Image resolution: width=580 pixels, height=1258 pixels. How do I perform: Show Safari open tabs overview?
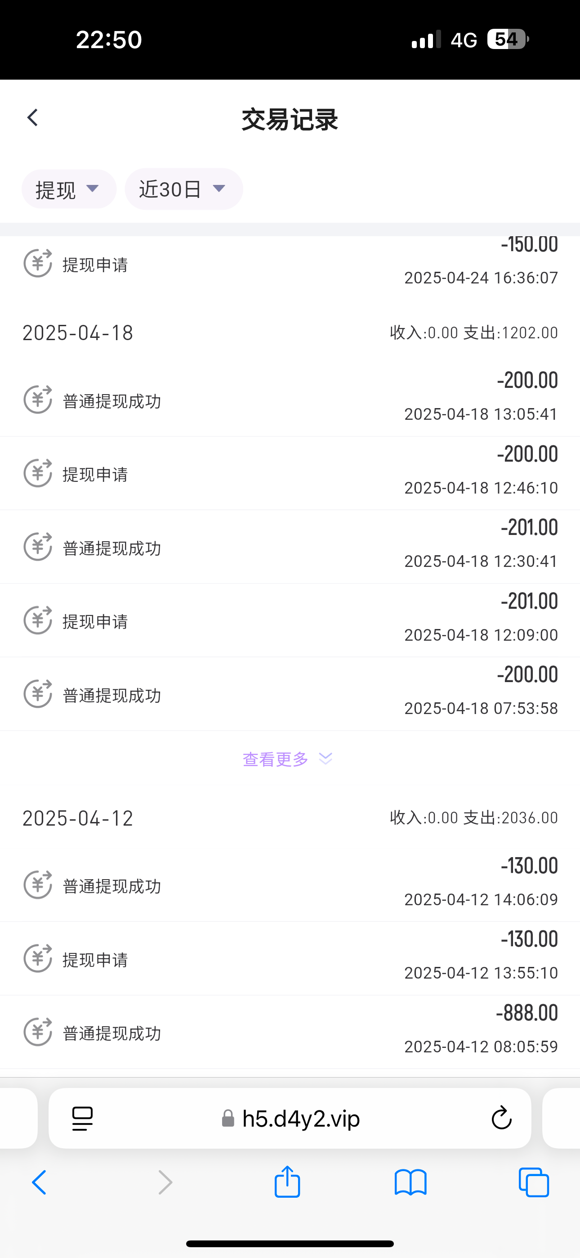(x=534, y=1183)
